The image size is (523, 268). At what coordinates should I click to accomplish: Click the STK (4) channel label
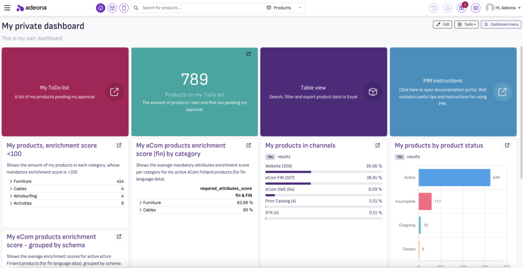tap(272, 213)
